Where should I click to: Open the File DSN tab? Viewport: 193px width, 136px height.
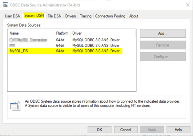pyautogui.click(x=54, y=16)
